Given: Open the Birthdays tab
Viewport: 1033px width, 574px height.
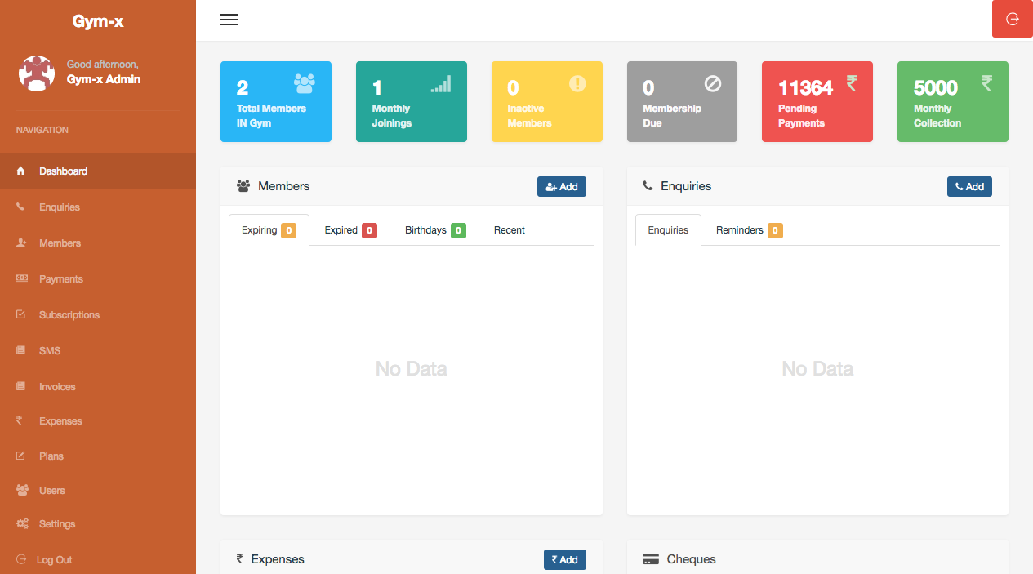Looking at the screenshot, I should click(x=434, y=230).
